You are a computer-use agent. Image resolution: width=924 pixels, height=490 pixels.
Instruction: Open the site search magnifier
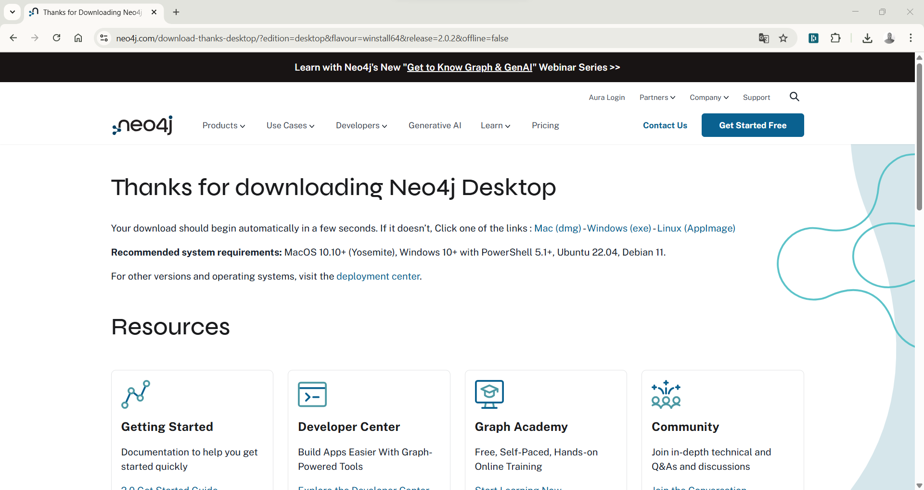click(795, 97)
